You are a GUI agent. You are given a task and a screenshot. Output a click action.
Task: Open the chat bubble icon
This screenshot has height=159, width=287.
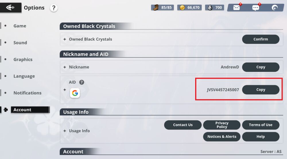pyautogui.click(x=255, y=8)
